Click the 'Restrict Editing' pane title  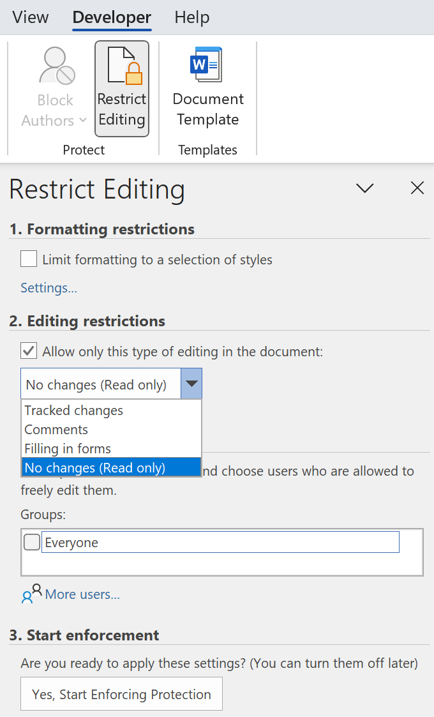[97, 190]
